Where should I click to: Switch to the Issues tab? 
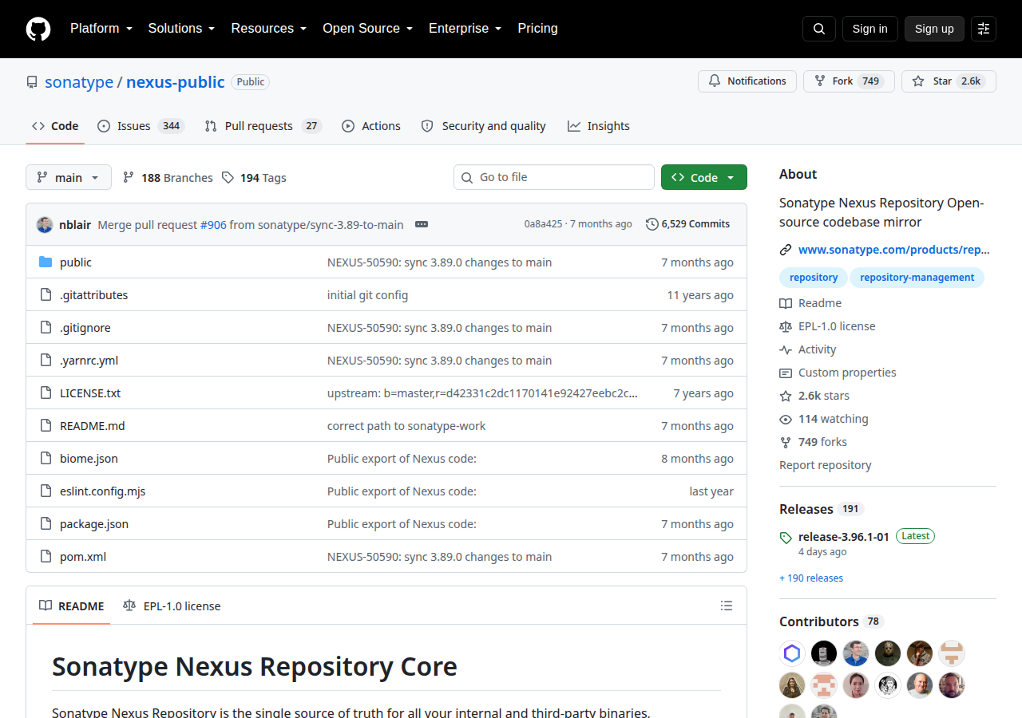point(141,126)
